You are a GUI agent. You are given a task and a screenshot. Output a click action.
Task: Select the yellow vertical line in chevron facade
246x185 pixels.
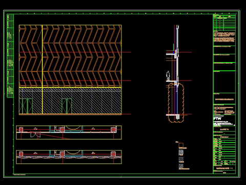tap(43, 69)
